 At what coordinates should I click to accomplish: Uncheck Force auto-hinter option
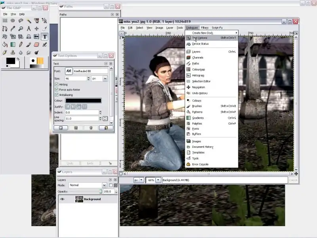[57, 90]
